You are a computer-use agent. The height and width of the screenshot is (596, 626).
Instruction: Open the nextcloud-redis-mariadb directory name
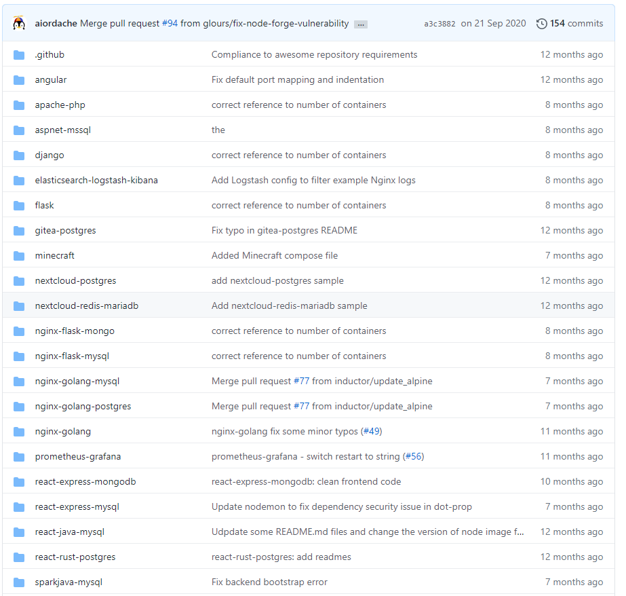coord(87,306)
